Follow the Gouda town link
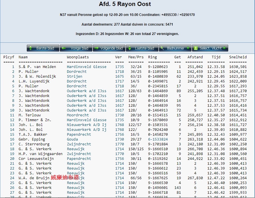 (x=72, y=139)
